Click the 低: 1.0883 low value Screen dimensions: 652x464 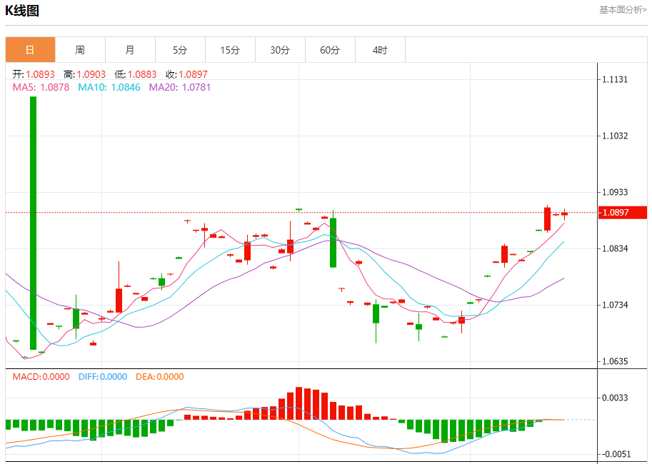tap(136, 74)
